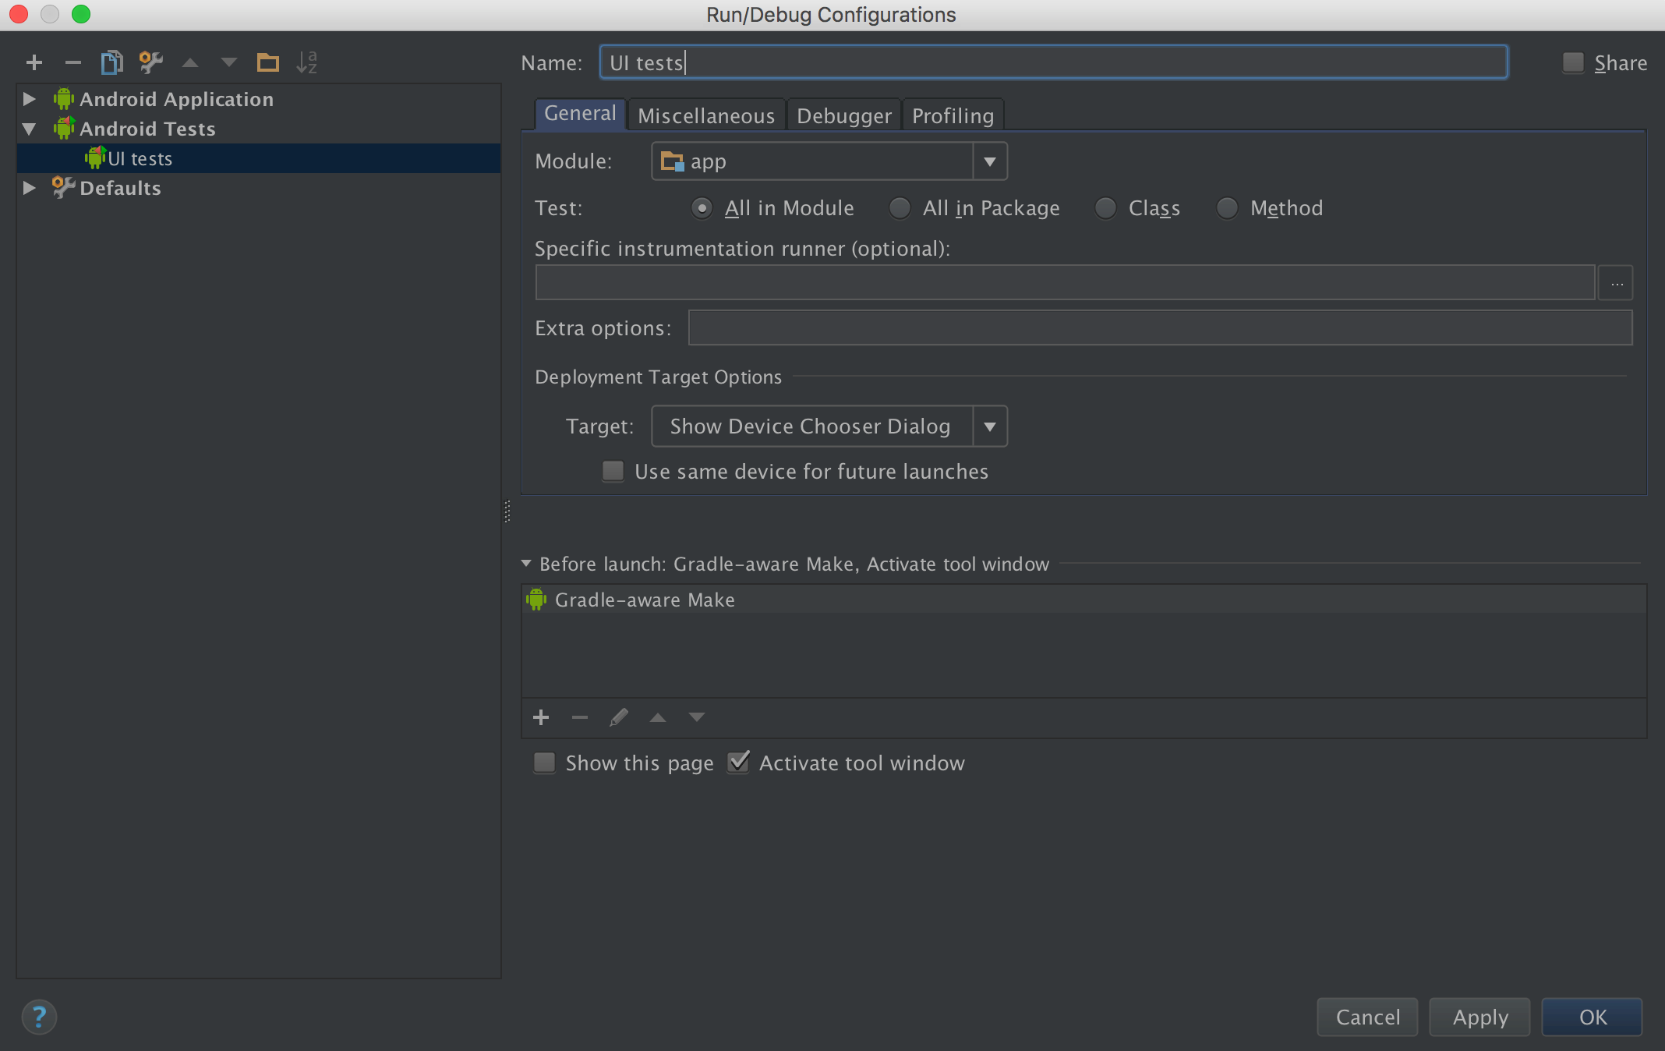Open the Target deployment dropdown
1665x1051 pixels.
point(990,426)
